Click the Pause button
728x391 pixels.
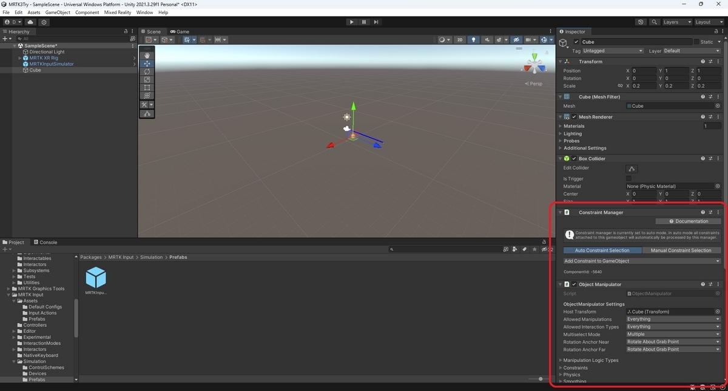(x=364, y=22)
